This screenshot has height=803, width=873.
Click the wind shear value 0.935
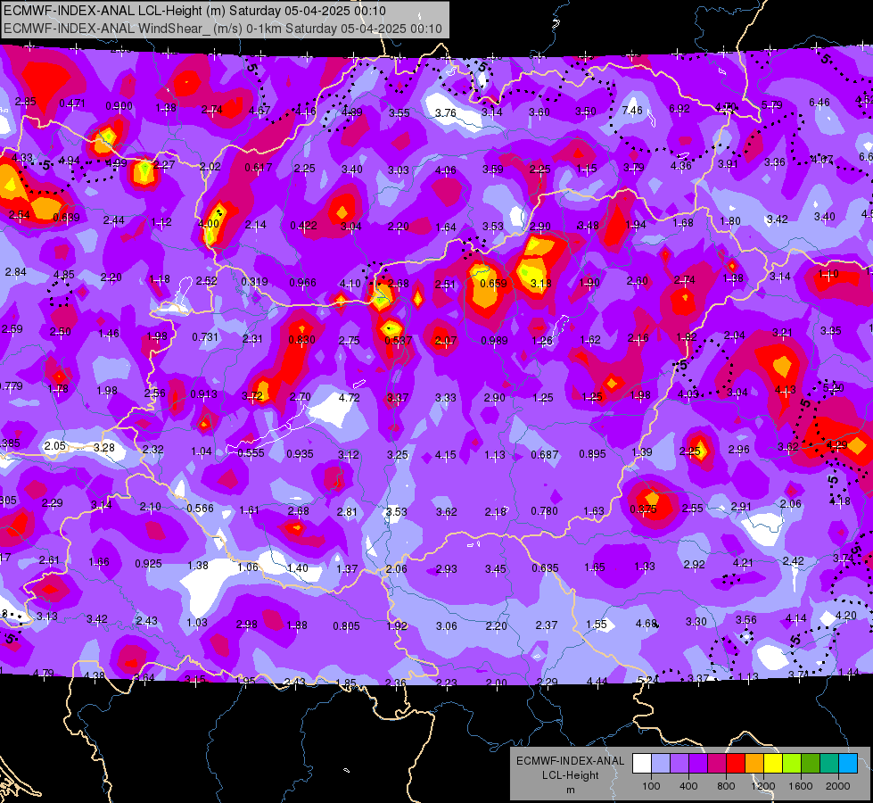click(300, 454)
